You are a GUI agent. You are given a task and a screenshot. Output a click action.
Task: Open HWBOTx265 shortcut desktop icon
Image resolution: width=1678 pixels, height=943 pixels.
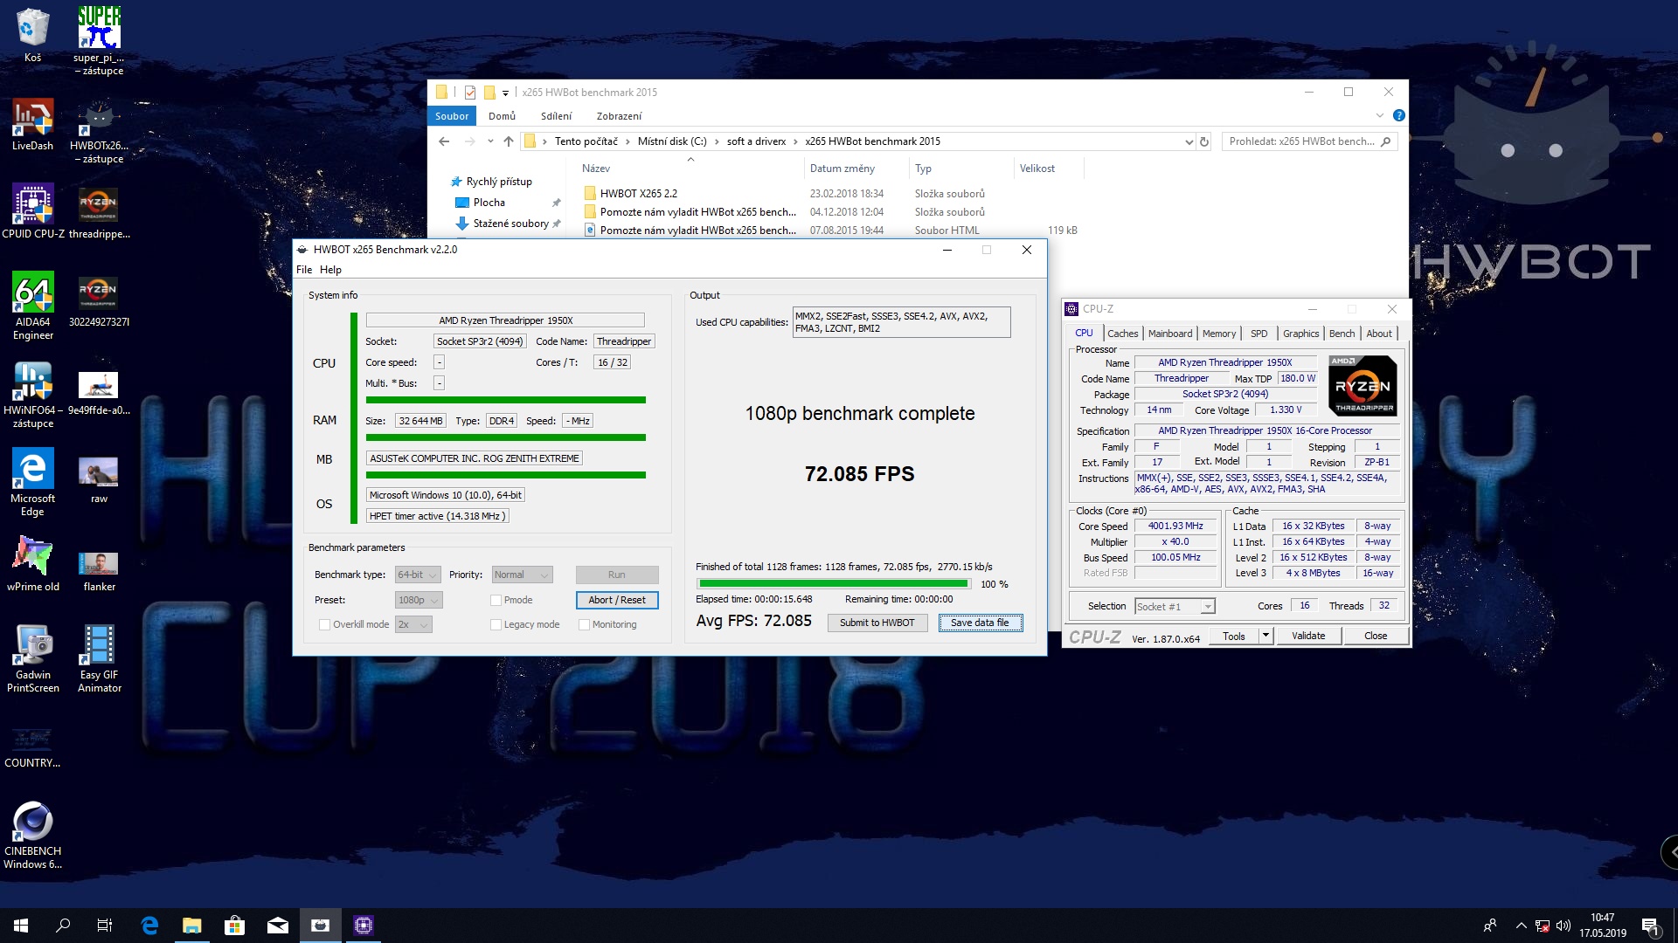coord(99,131)
